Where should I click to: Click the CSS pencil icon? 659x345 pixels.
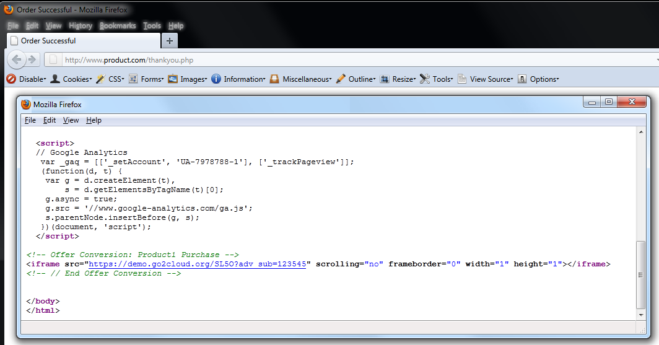tap(100, 79)
